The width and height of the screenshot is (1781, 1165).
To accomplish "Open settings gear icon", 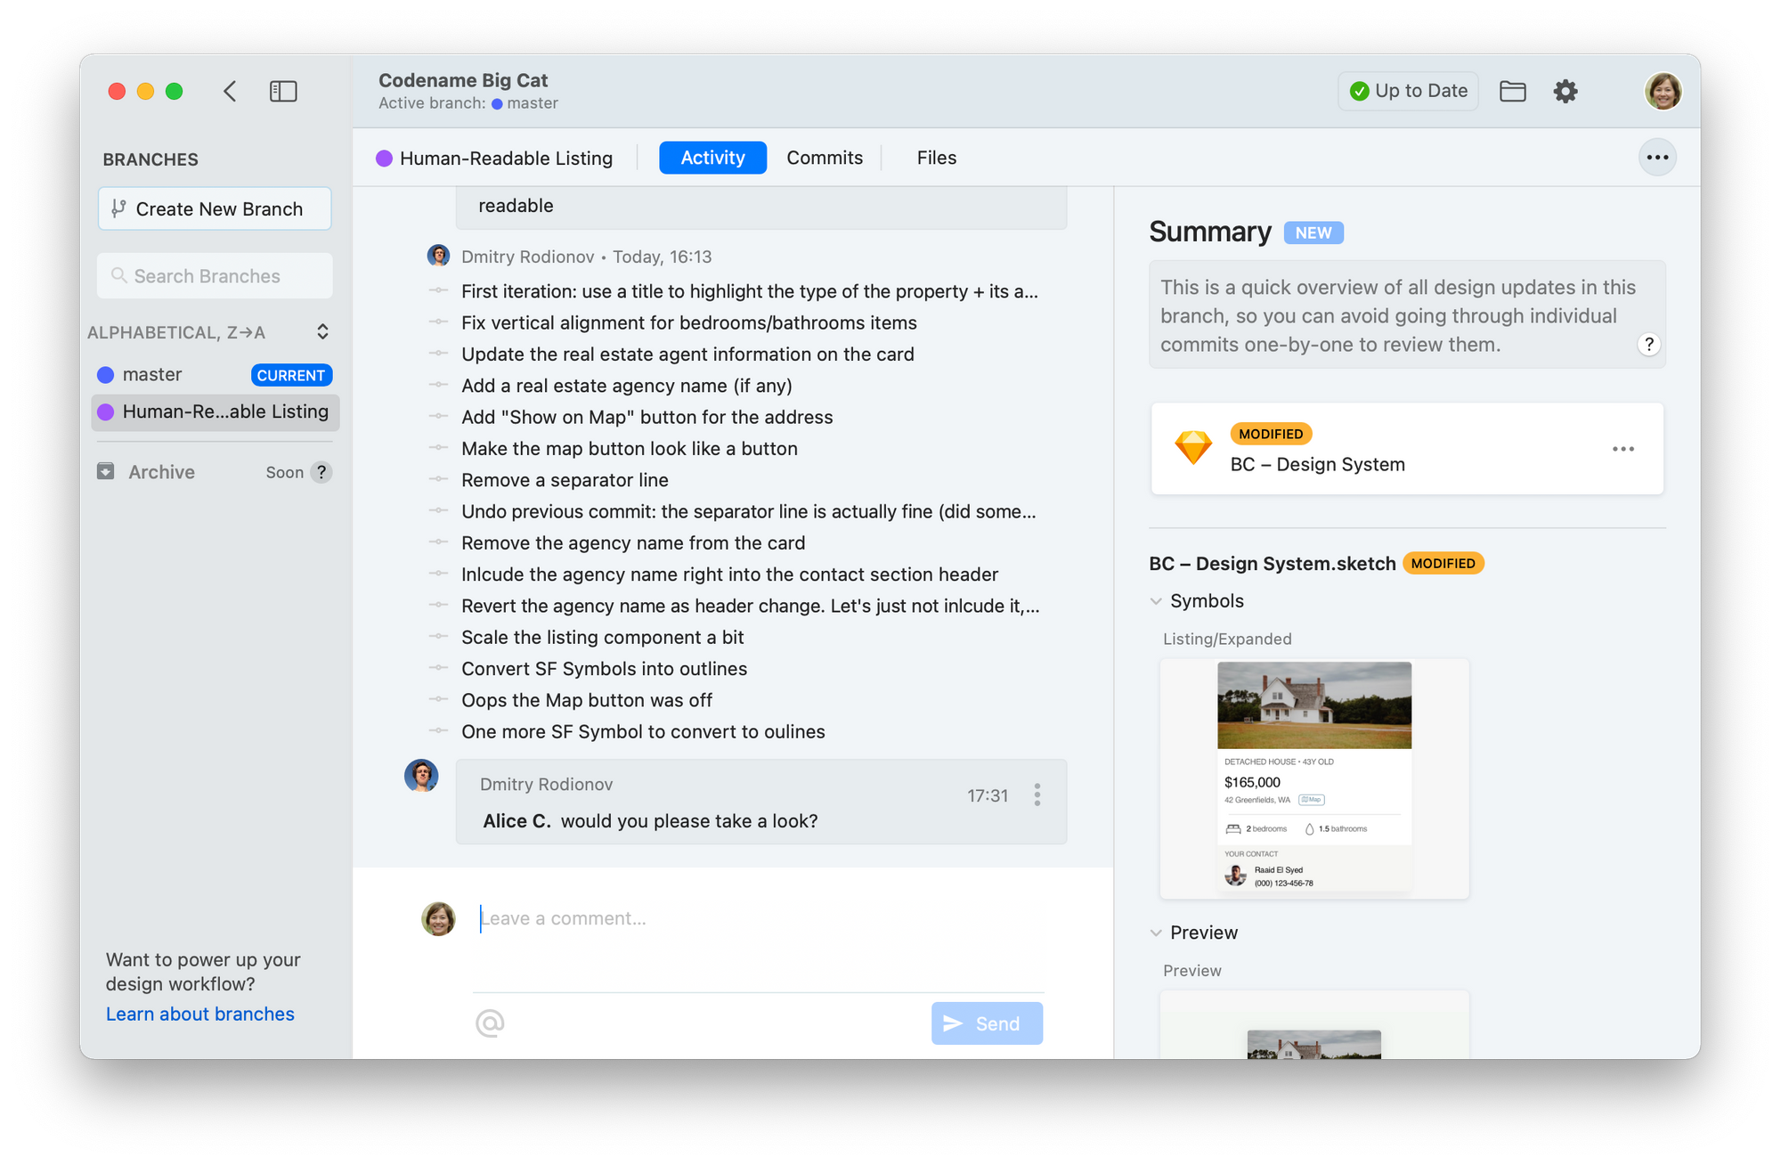I will coord(1565,91).
